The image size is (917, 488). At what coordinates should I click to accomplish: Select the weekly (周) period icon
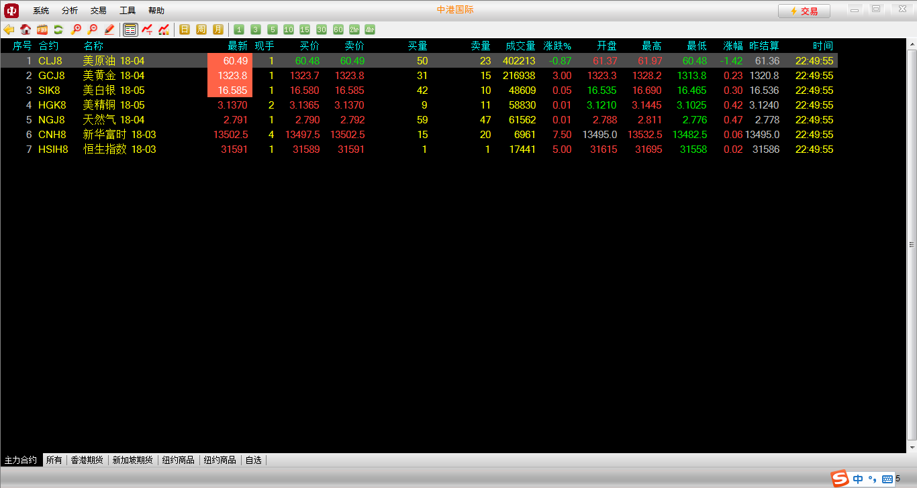201,29
